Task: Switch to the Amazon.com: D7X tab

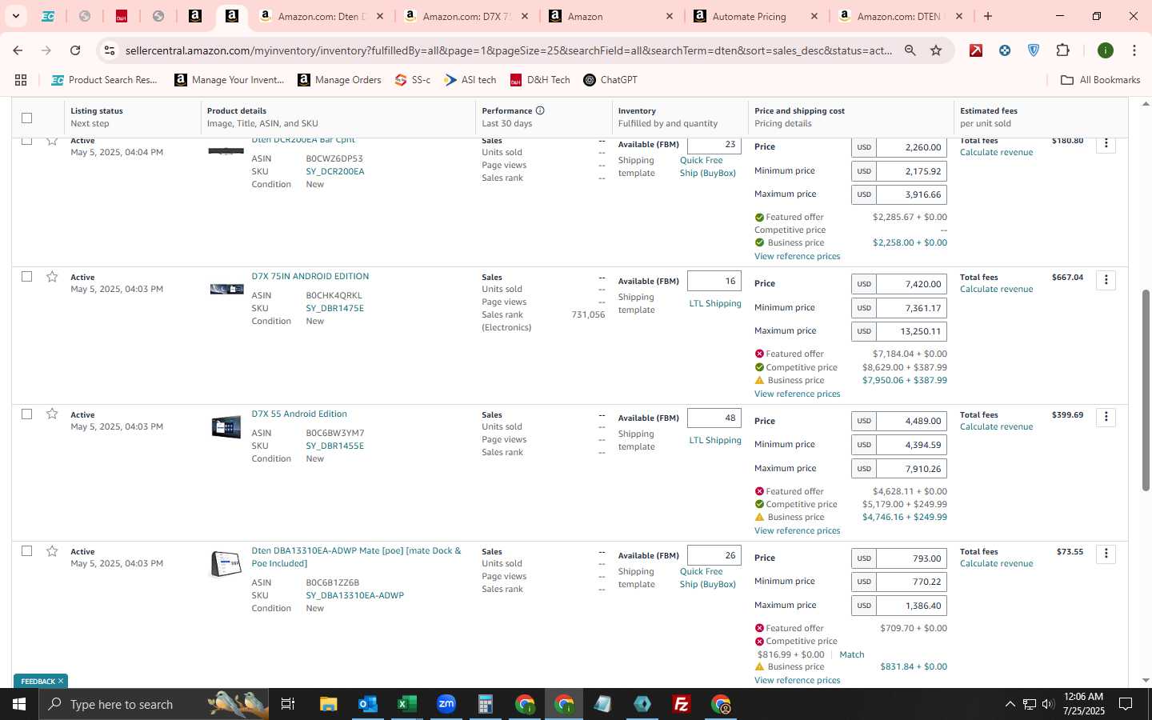Action: click(466, 16)
